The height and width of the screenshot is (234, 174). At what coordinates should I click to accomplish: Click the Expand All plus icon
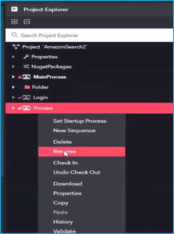pos(14,22)
